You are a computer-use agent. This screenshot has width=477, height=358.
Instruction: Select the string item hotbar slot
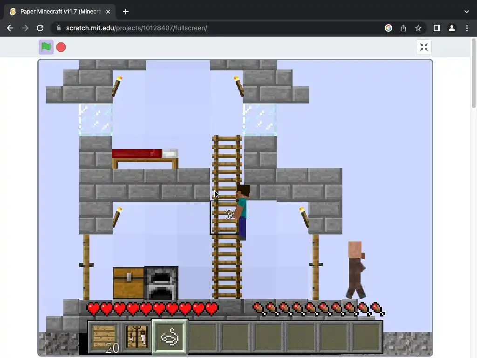click(x=170, y=337)
